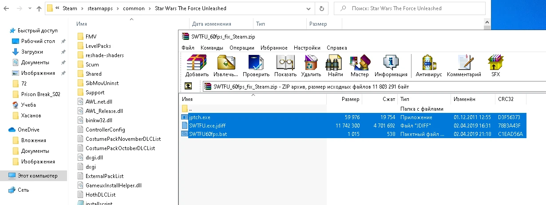
Task: Click the forward arrow in Explorer
Action: click(x=23, y=8)
